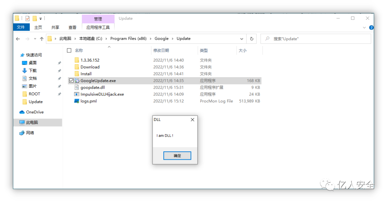The image size is (387, 202).
Task: Select the Download folder icon
Action: [77, 67]
